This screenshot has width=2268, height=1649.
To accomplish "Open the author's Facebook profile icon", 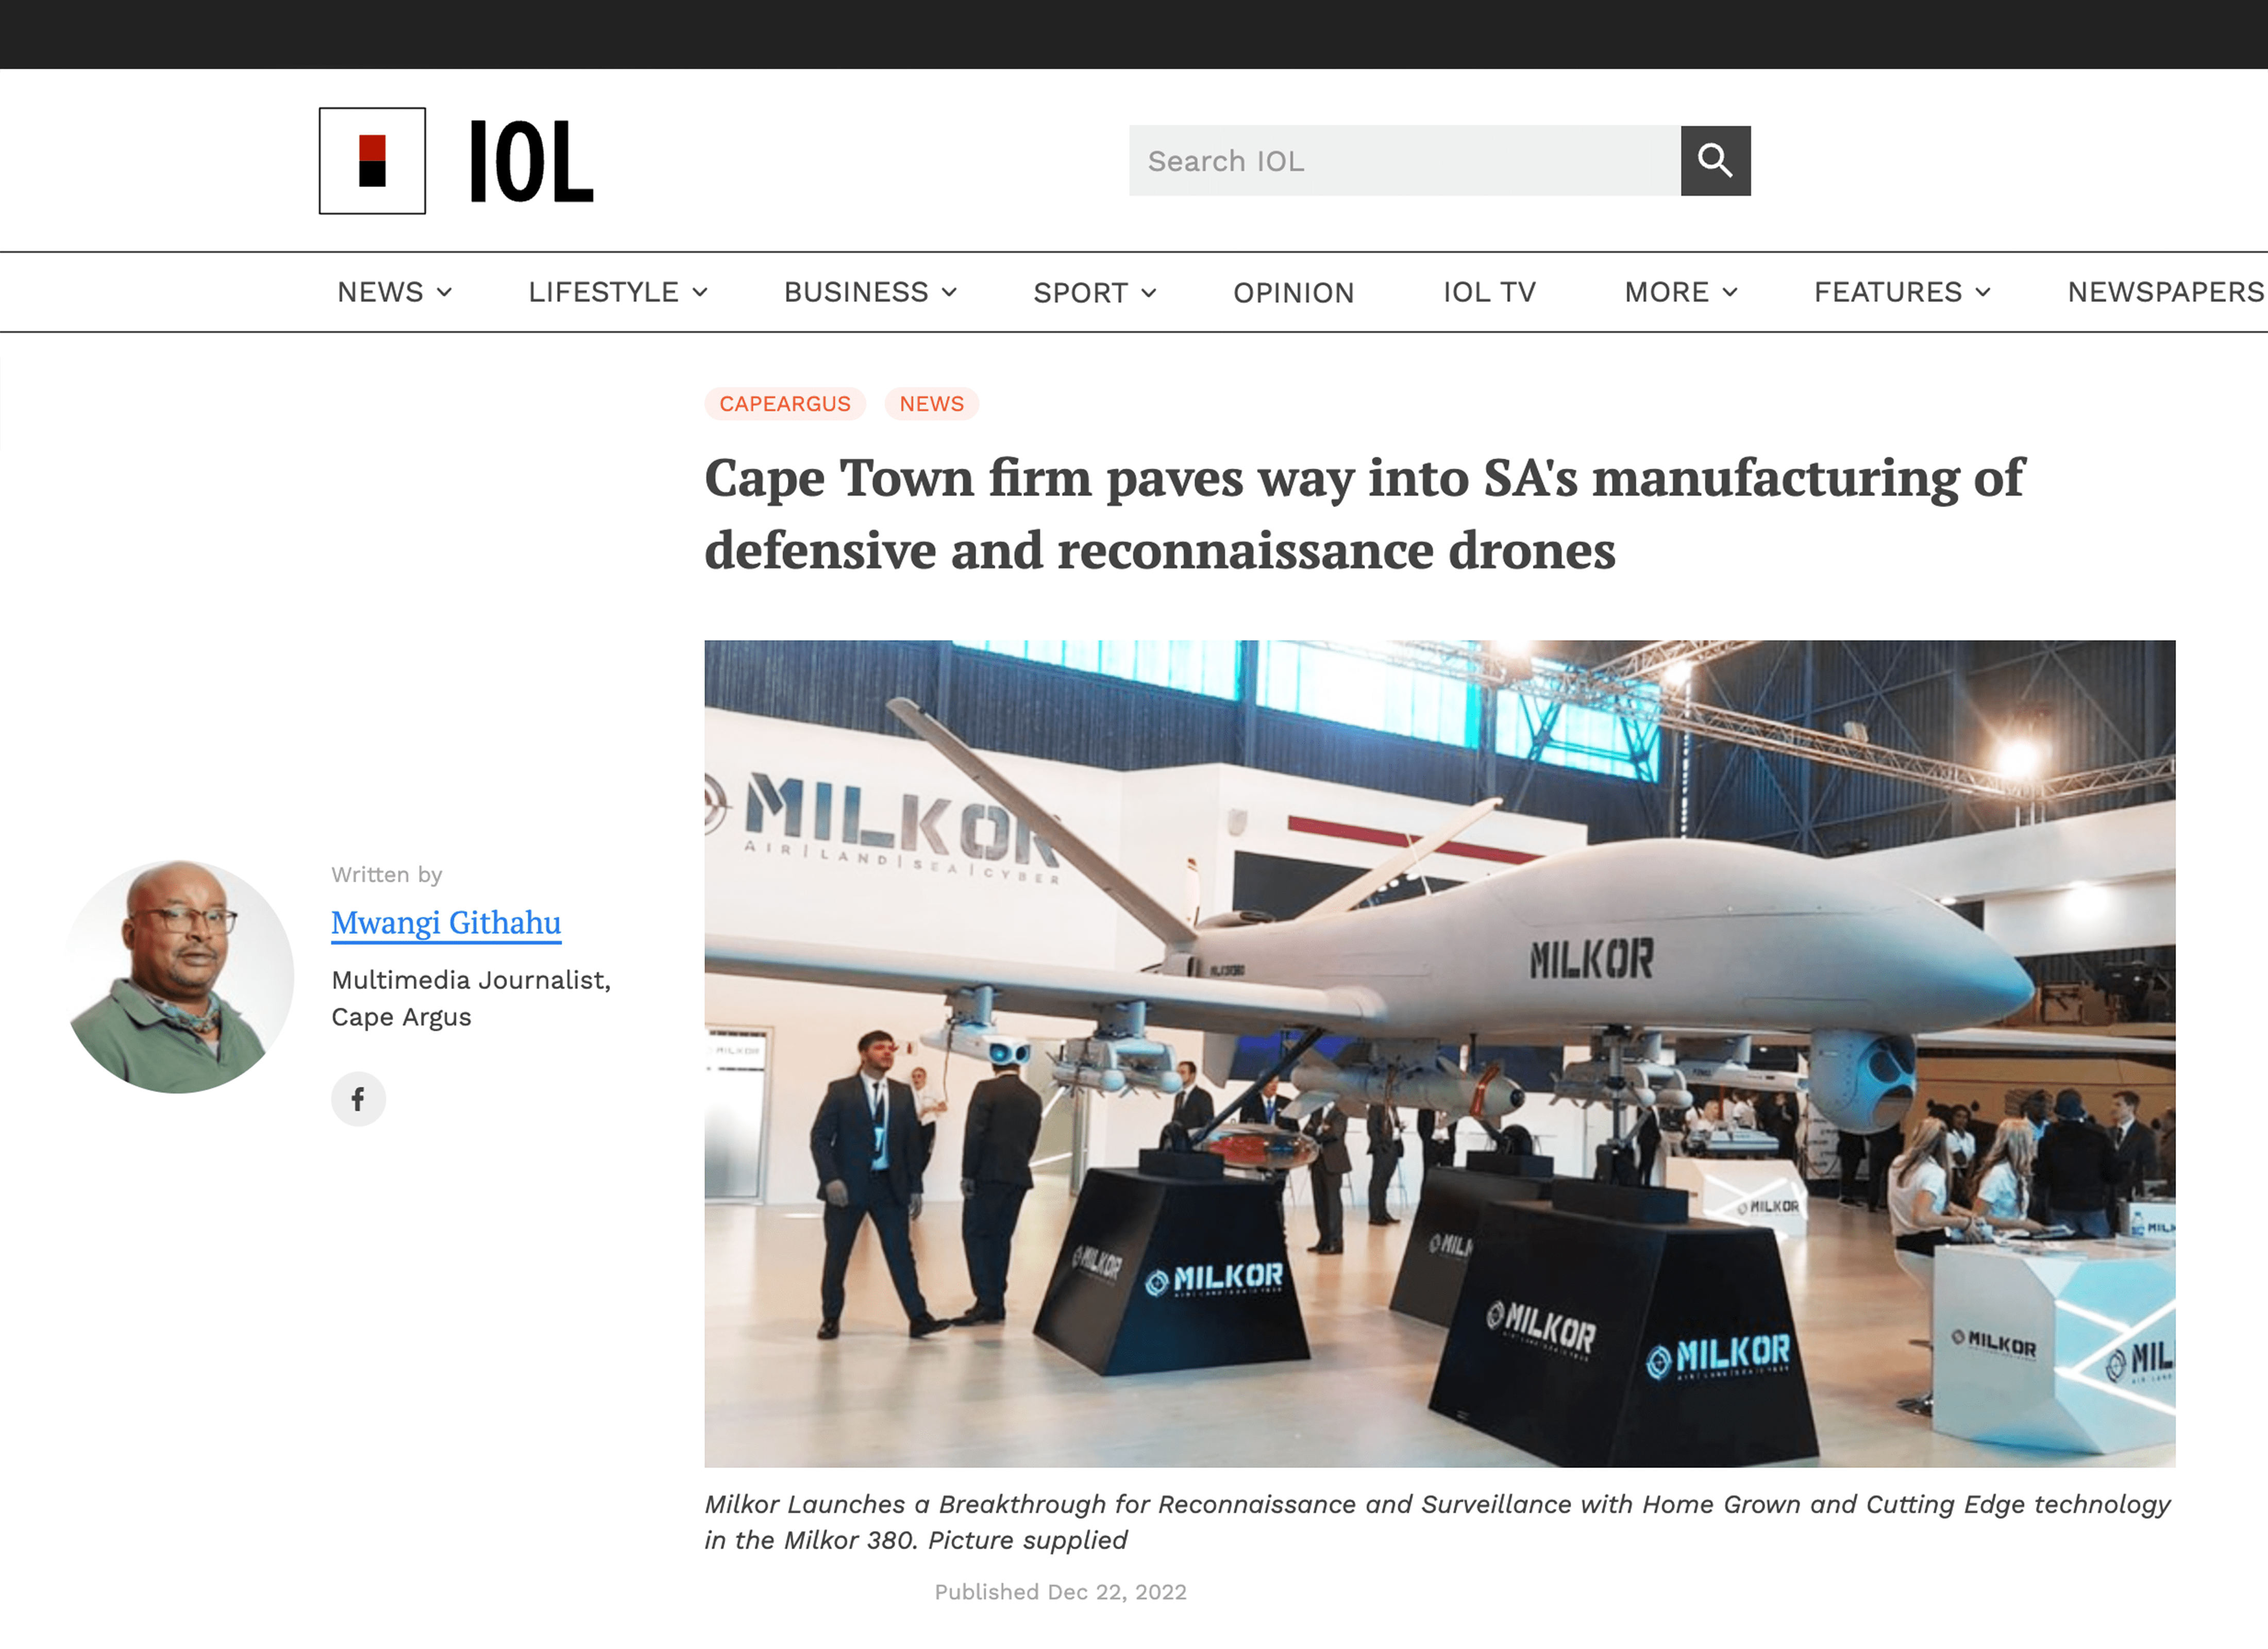I will click(x=358, y=1099).
